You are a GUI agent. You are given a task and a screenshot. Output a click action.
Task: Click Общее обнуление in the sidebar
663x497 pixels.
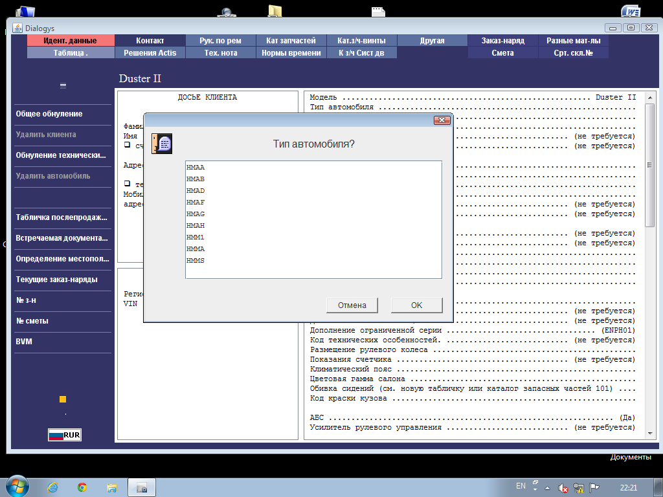coord(63,114)
